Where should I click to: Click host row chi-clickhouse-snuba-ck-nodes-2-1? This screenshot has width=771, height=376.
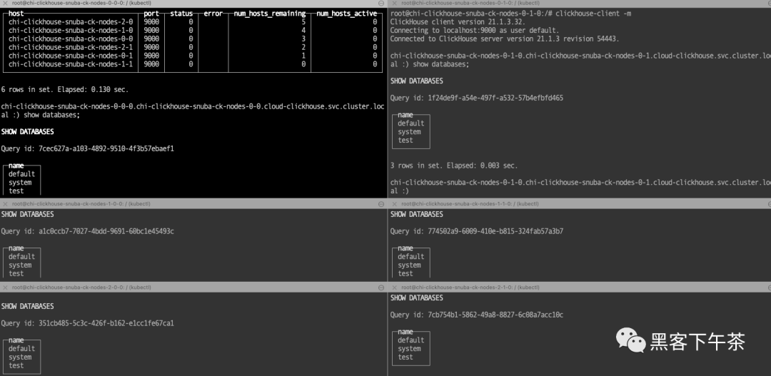[70, 47]
